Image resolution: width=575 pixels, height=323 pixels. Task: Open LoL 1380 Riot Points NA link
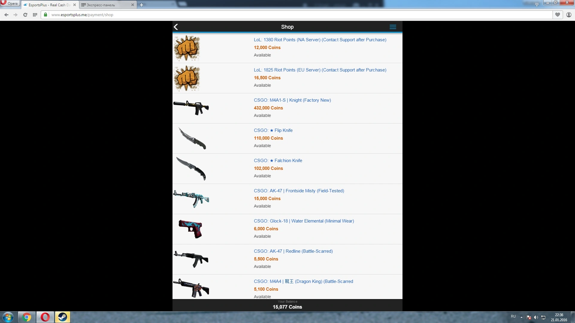(320, 40)
